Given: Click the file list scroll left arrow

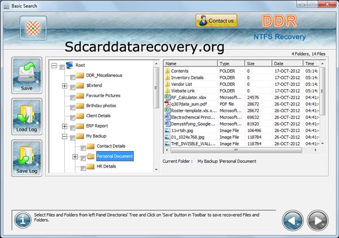Looking at the screenshot, I should point(167,150).
